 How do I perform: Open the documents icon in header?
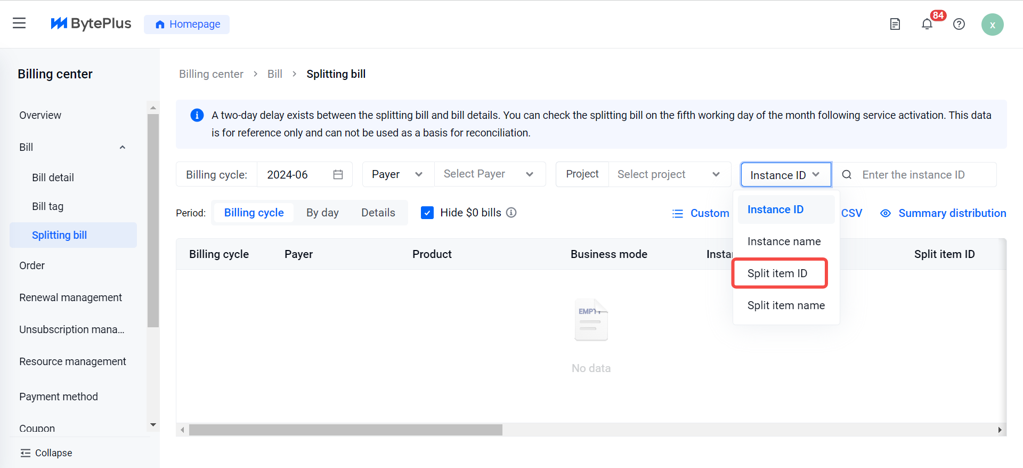click(x=895, y=24)
